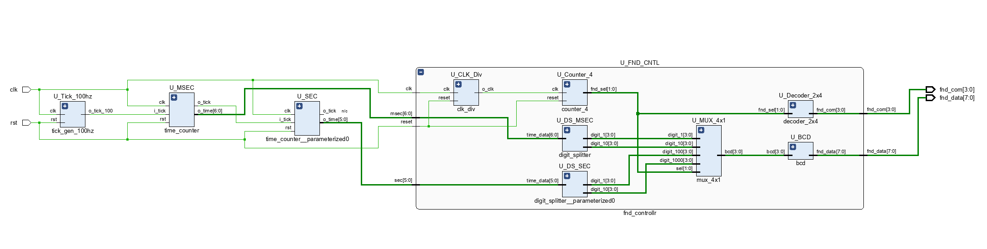
Task: Select the time_data[6:0] pin label
Action: coord(543,135)
